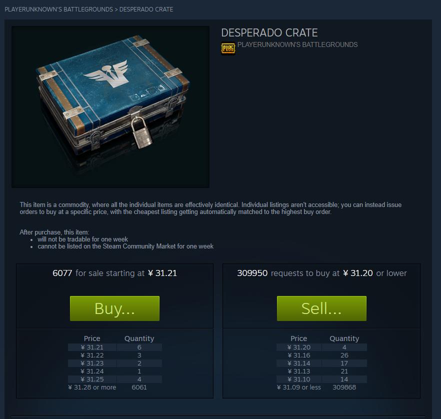Click the ¥ 31.09 or less row
This screenshot has height=419, width=441.
[x=322, y=387]
